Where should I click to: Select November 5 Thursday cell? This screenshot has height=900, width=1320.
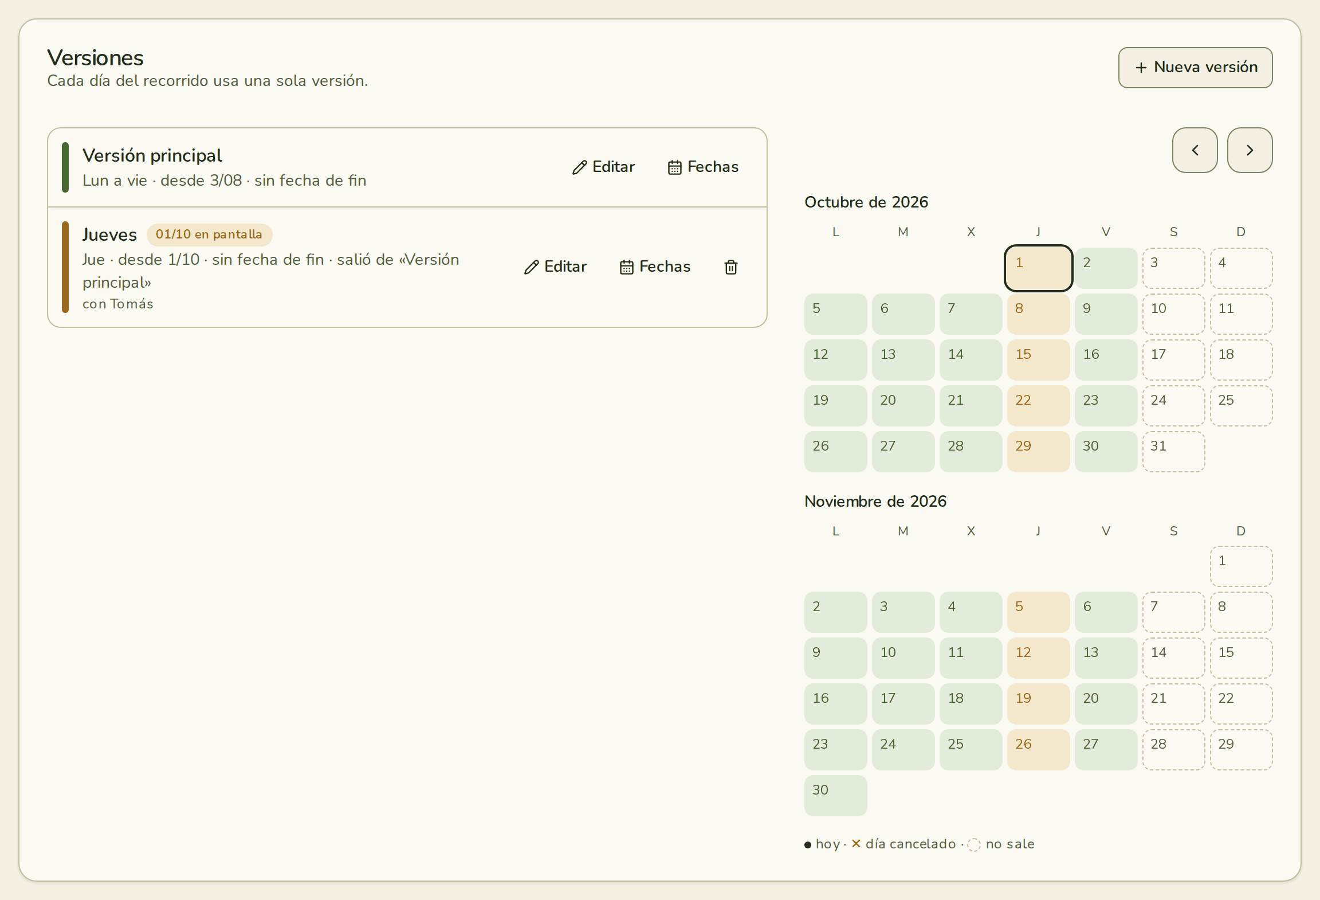coord(1038,612)
